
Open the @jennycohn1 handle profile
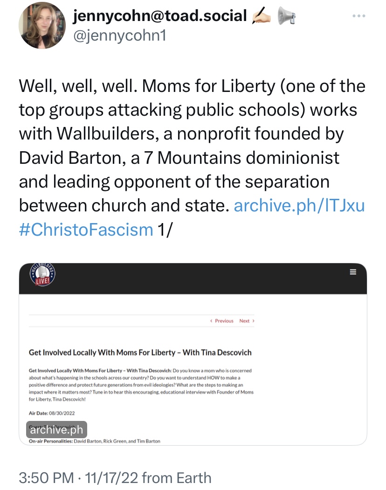[x=119, y=35]
